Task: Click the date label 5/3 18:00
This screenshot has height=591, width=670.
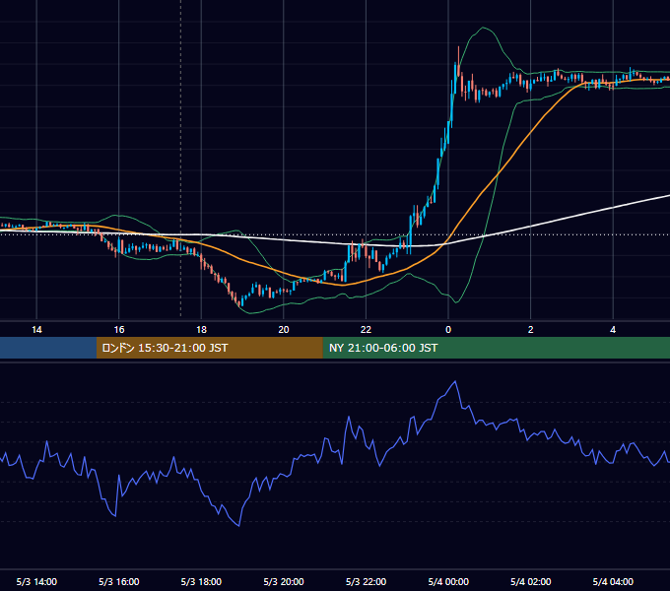Action: [201, 581]
